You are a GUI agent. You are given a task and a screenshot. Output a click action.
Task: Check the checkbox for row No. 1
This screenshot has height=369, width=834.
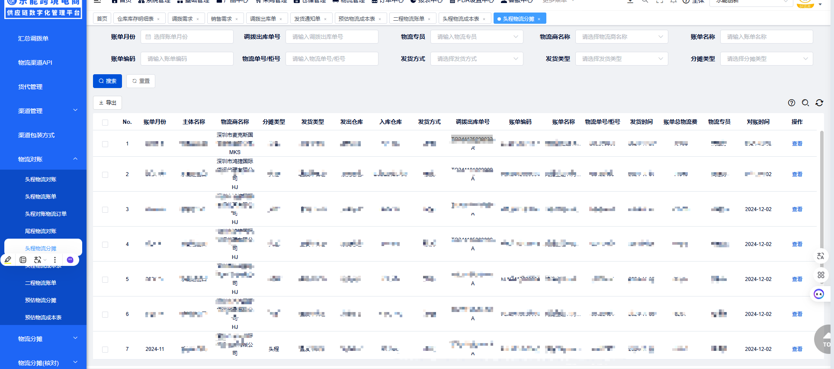[105, 144]
